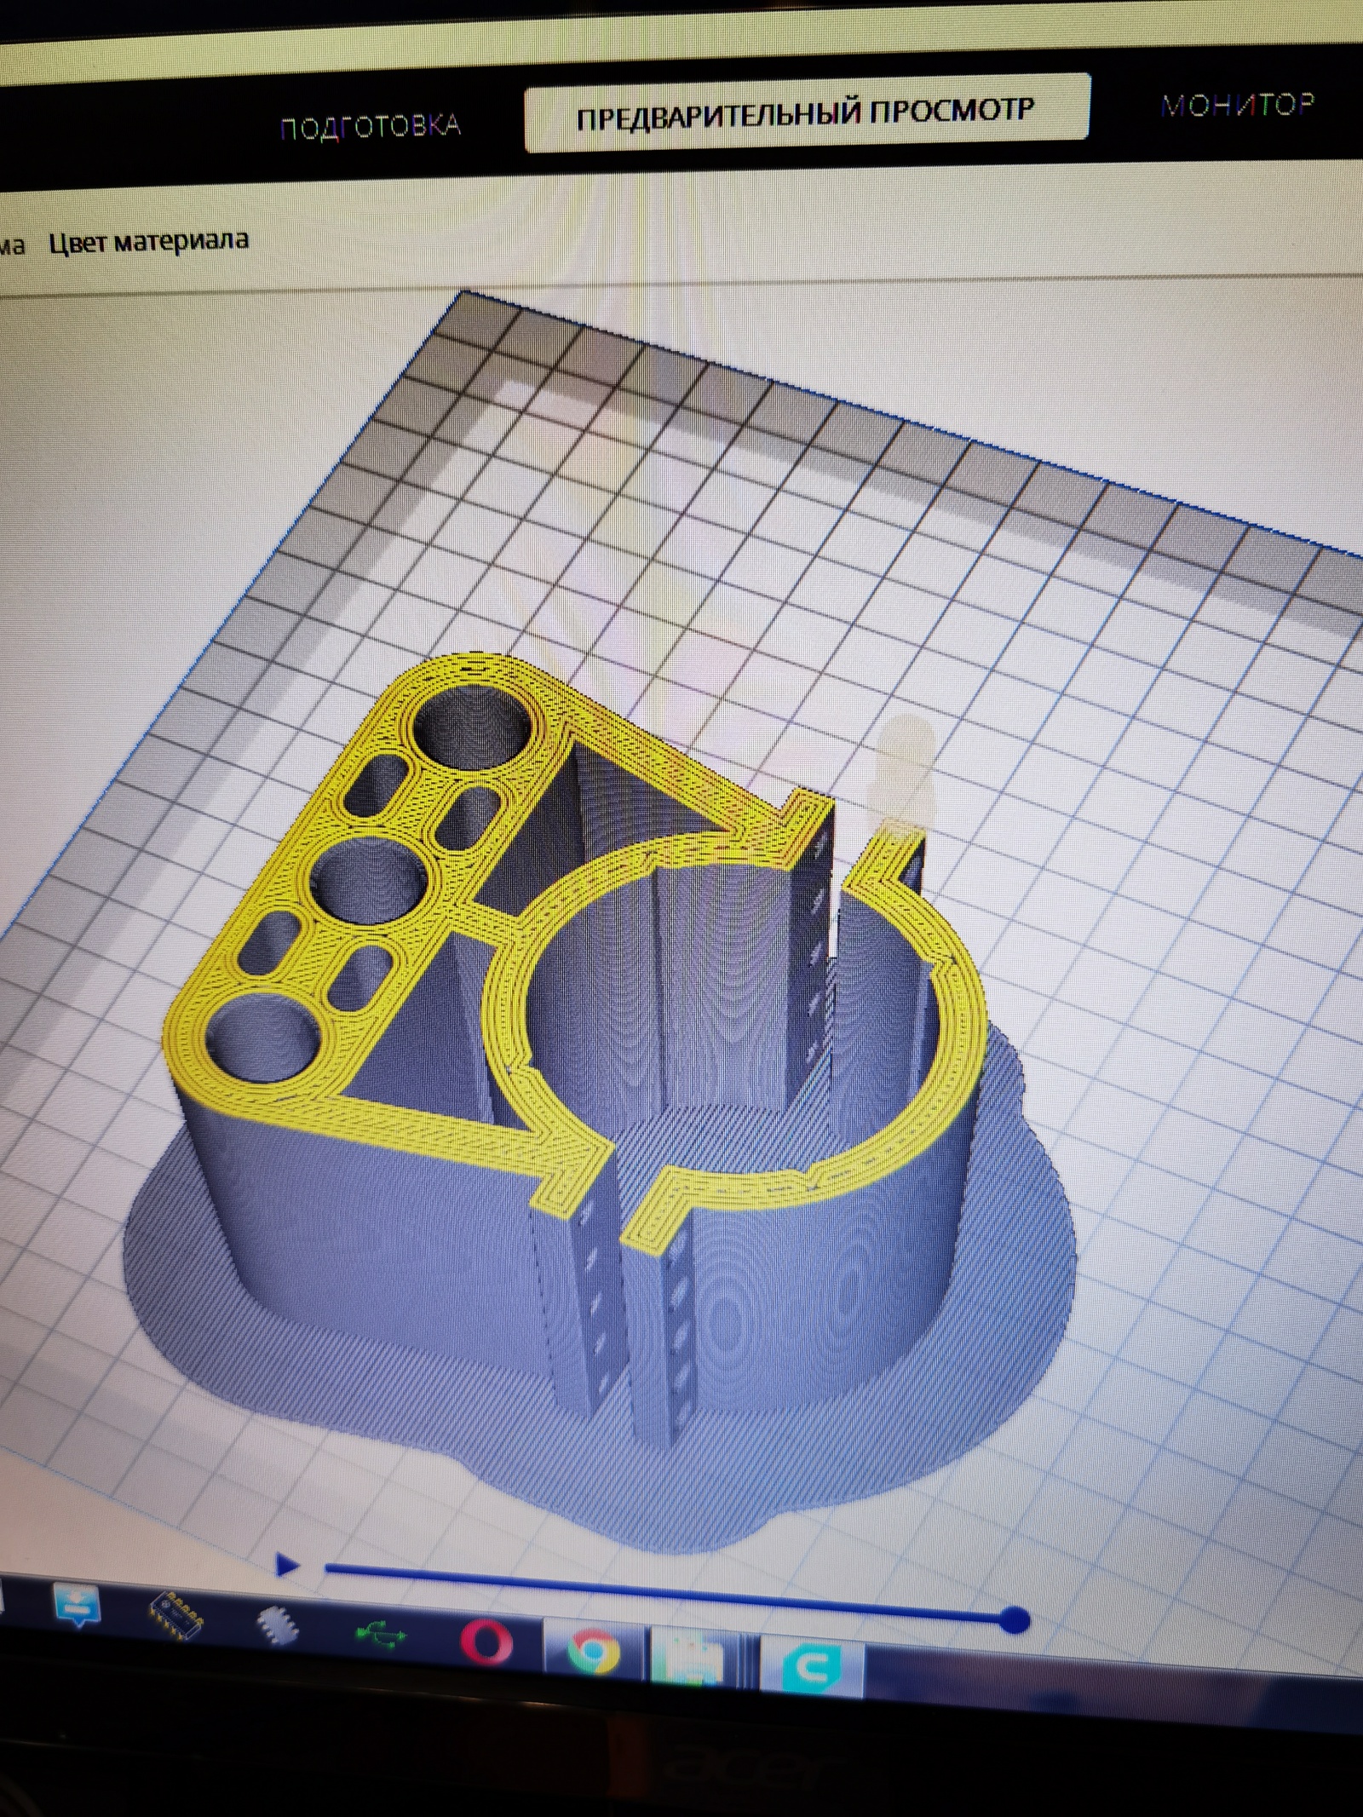Viewport: 1363px width, 1817px height.
Task: Switch to the ПОДГОТОВКА tab
Action: (371, 126)
